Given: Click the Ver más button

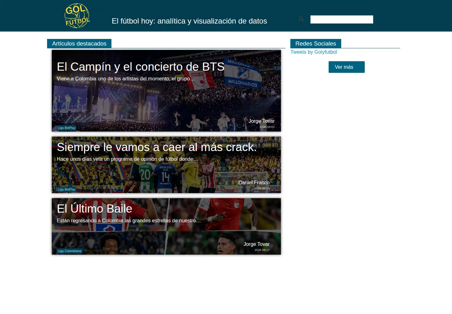Looking at the screenshot, I should (x=347, y=67).
